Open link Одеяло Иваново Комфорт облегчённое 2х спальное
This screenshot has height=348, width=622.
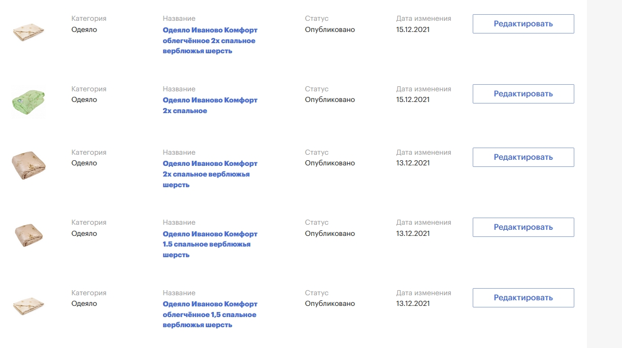click(x=209, y=41)
